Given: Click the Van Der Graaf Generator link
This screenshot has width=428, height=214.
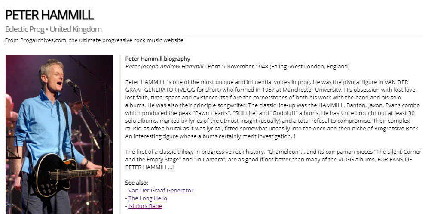Looking at the screenshot, I should [161, 190].
